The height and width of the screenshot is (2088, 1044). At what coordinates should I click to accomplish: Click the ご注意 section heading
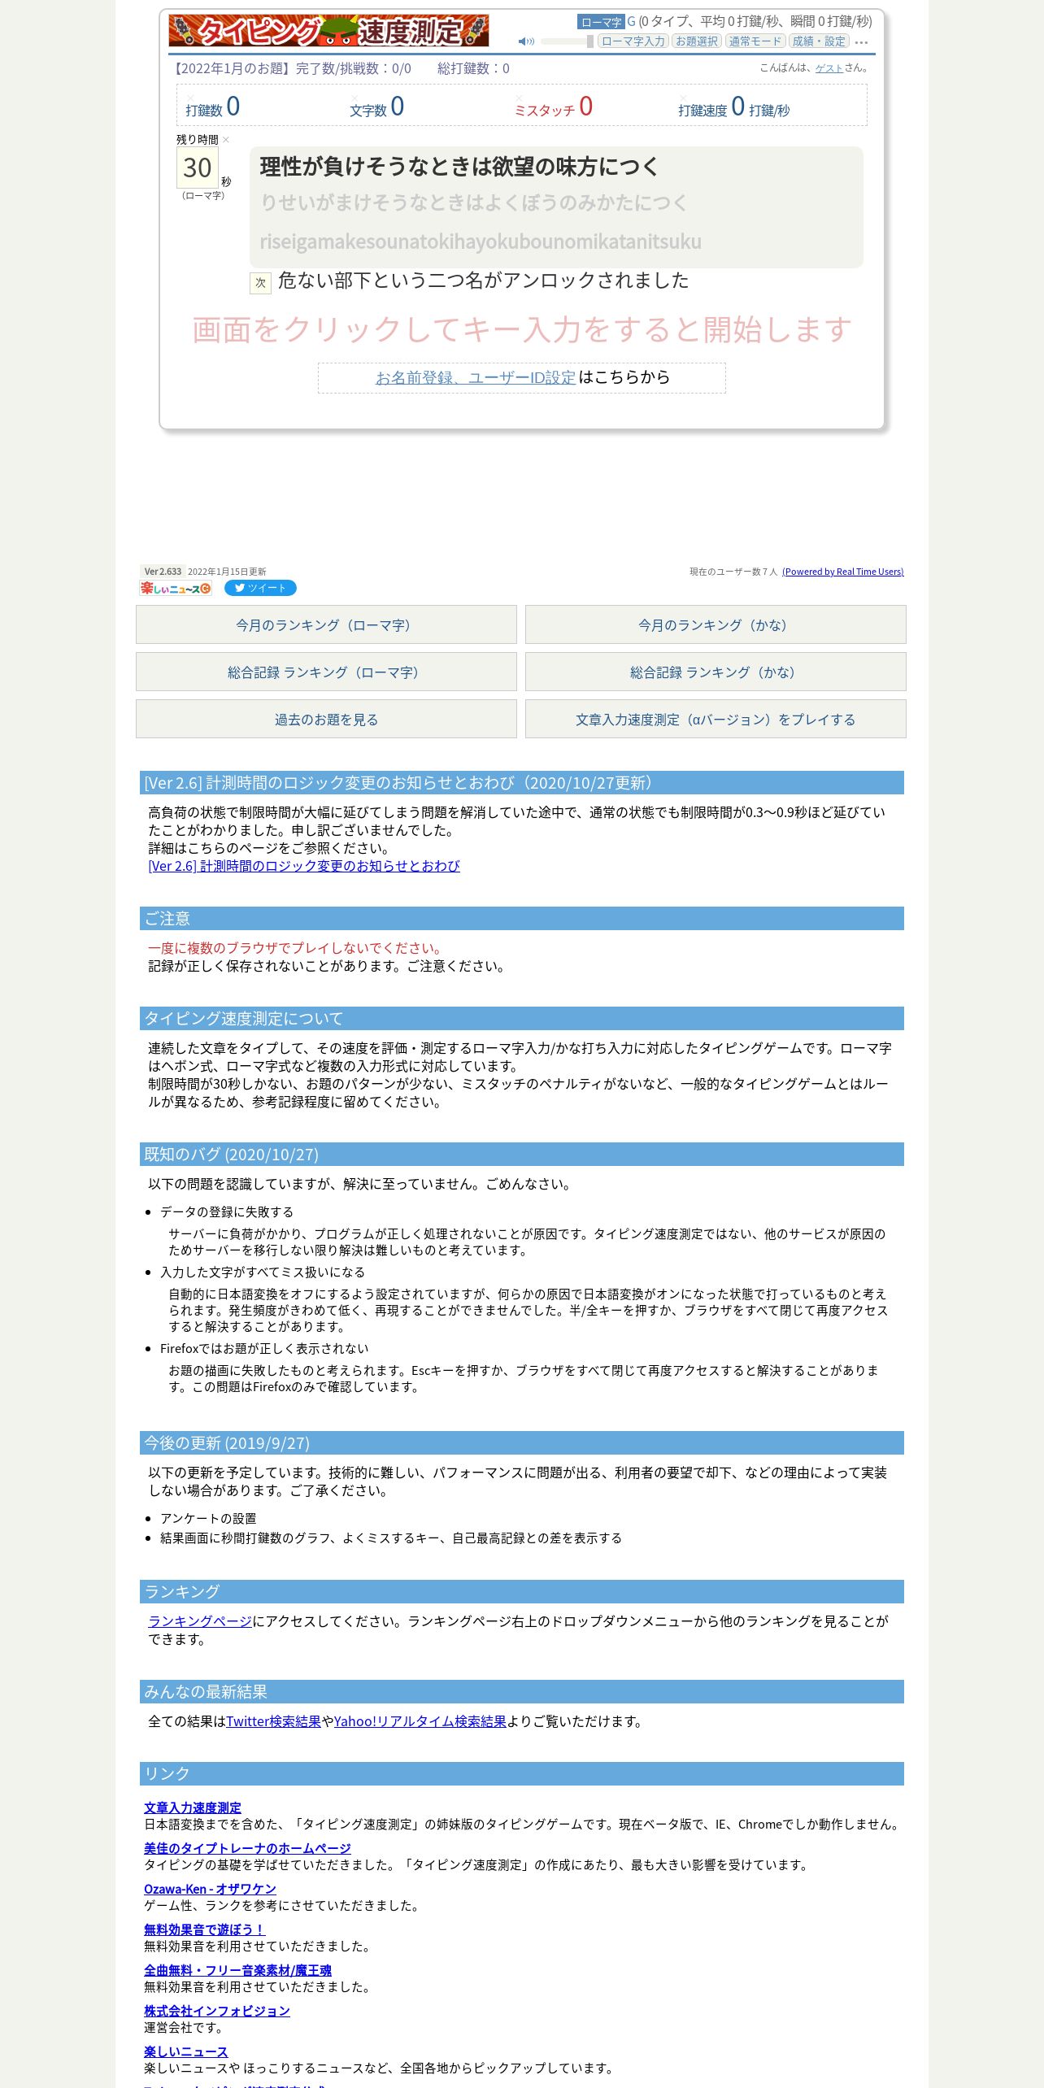pyautogui.click(x=522, y=918)
